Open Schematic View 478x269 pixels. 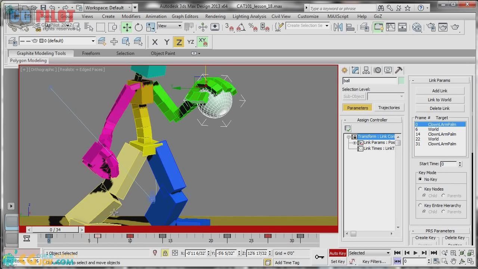pyautogui.click(x=403, y=27)
